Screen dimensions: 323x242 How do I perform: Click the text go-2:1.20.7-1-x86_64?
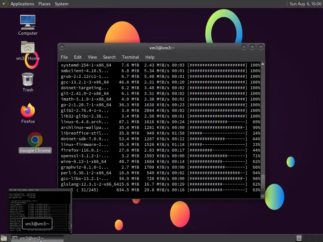click(86, 105)
